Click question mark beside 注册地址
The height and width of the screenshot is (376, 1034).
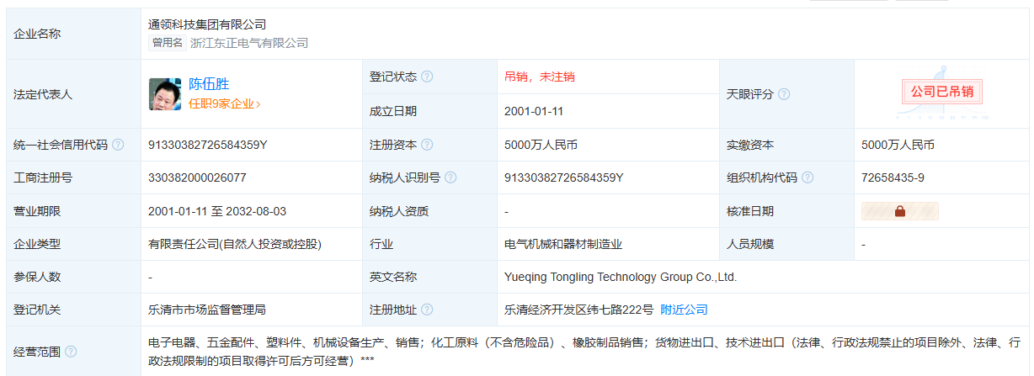[x=427, y=310]
